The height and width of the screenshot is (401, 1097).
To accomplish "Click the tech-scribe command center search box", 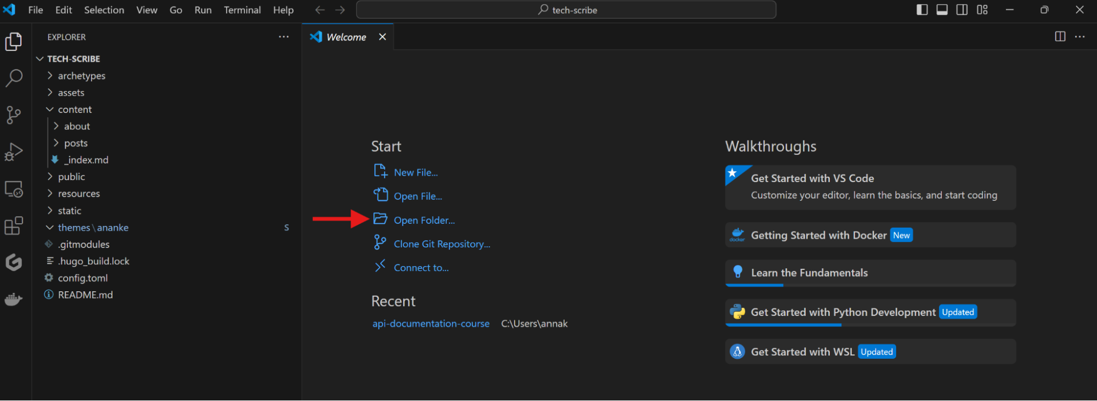I will (566, 10).
